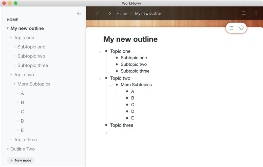The height and width of the screenshot is (167, 263).
Task: Collapse Topic two arrow in main outline
Action: pos(100,79)
